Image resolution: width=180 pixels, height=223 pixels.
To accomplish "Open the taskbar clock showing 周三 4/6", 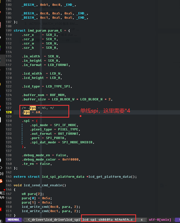I will pos(3,195).
